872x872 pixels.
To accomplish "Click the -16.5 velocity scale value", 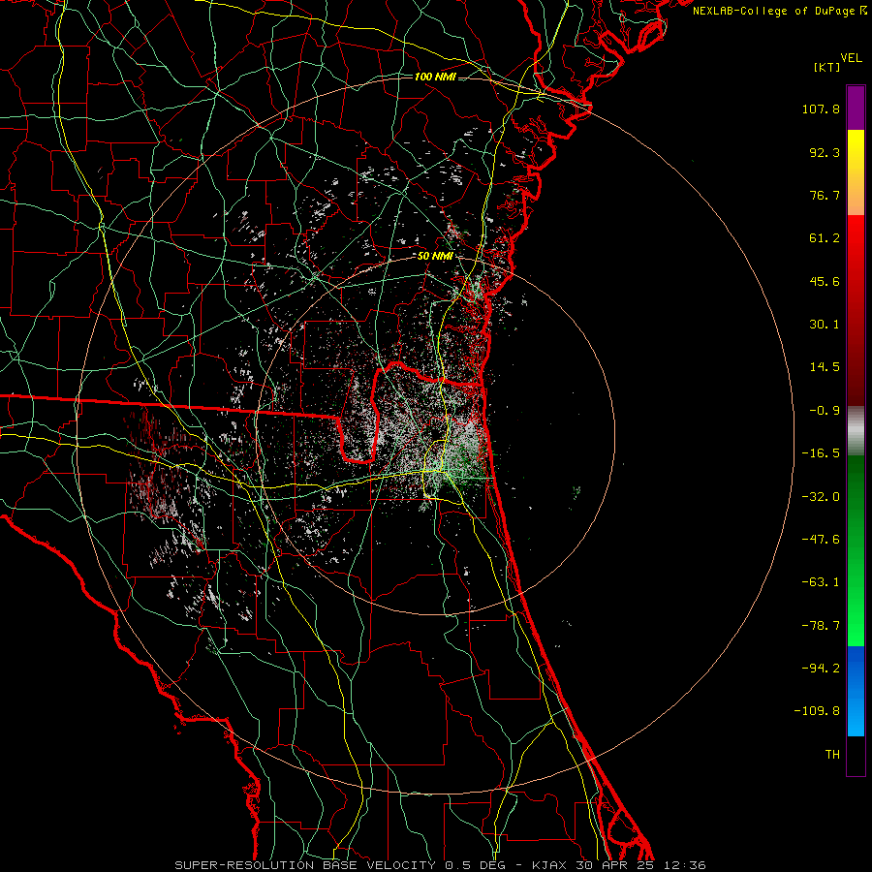I will 821,453.
